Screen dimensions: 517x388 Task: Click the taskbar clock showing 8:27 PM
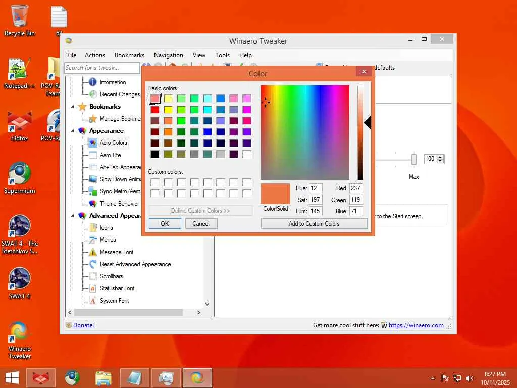pyautogui.click(x=495, y=378)
